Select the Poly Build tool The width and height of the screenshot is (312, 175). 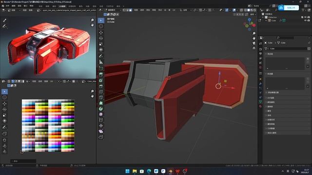tap(101, 103)
